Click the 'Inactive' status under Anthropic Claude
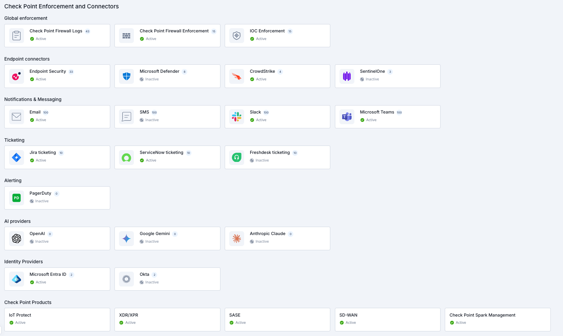563x336 pixels. 259,242
